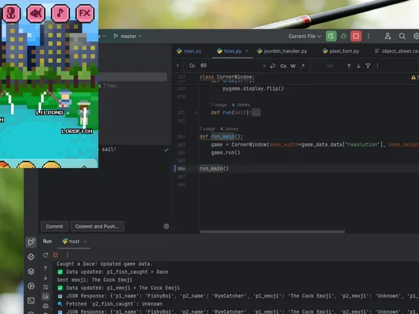419x314 pixels.
Task: Click the Code With Me user icon
Action: click(x=388, y=36)
